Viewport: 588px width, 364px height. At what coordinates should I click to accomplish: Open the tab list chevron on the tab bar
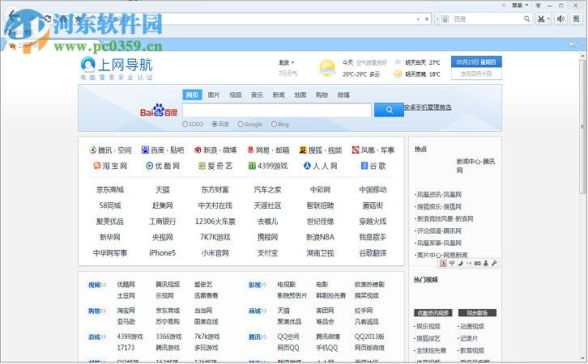click(x=582, y=44)
